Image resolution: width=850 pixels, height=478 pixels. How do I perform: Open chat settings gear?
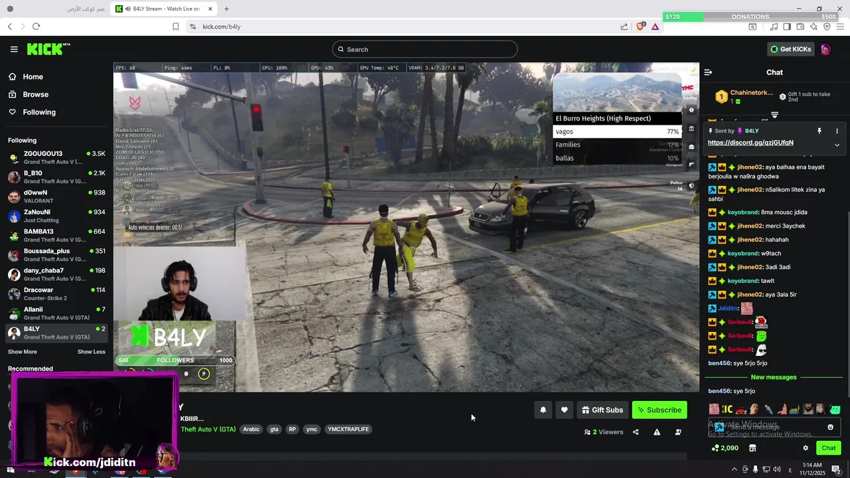(x=806, y=448)
